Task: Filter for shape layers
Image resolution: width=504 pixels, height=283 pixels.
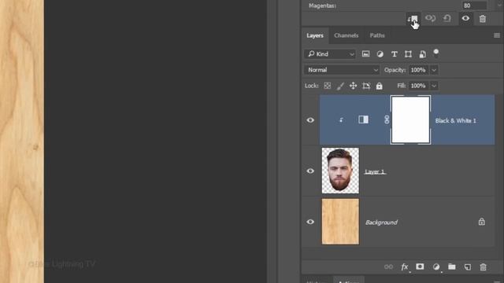Action: click(x=408, y=54)
